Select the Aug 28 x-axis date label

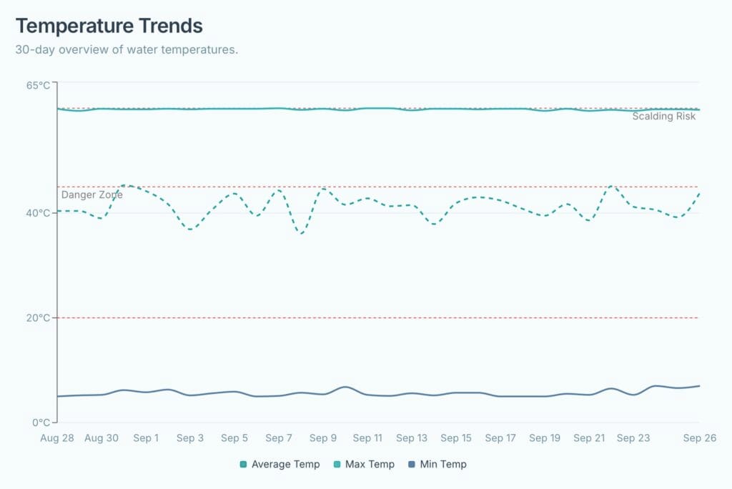(x=57, y=438)
